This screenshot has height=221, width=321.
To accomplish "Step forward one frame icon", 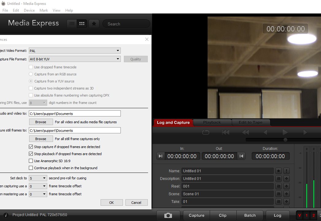I will tap(305, 133).
